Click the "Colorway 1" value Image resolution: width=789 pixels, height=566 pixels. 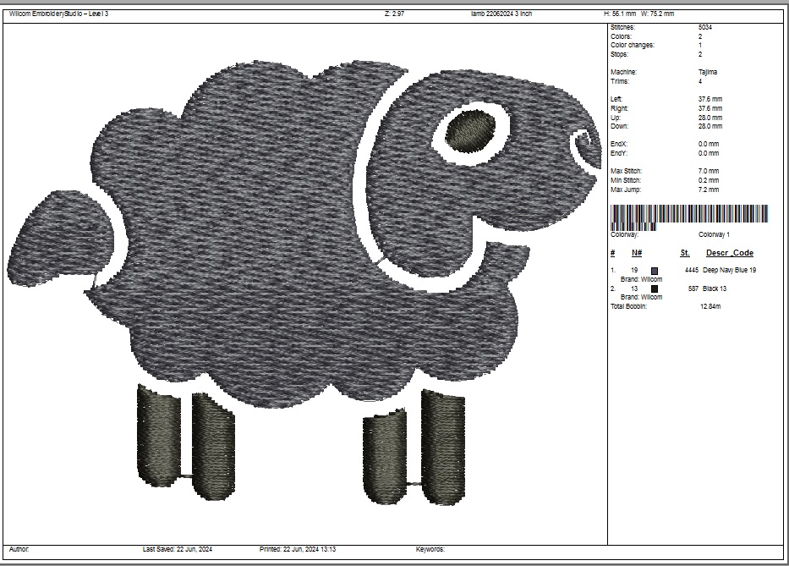[x=714, y=234]
